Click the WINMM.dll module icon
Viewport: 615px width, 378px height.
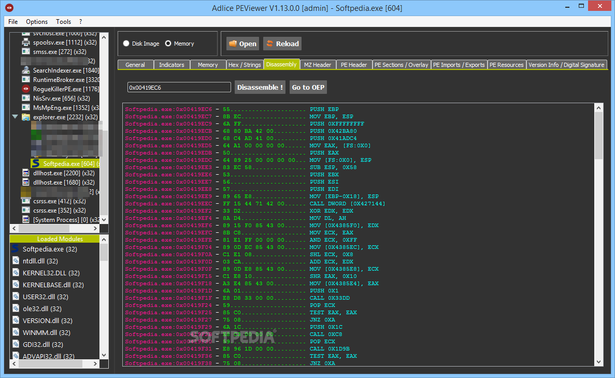pos(16,332)
